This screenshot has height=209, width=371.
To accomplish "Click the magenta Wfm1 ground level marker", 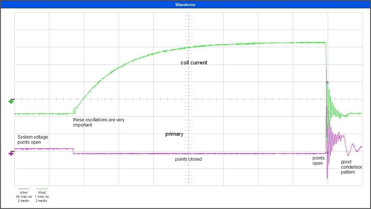I will (x=11, y=153).
